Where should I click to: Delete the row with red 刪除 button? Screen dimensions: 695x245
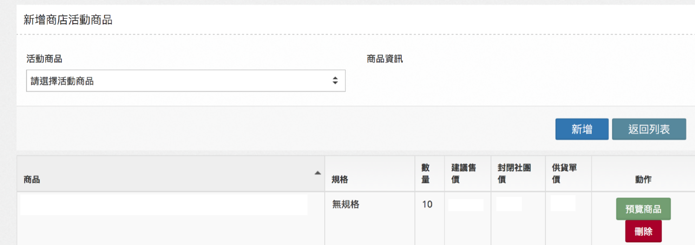pos(643,231)
